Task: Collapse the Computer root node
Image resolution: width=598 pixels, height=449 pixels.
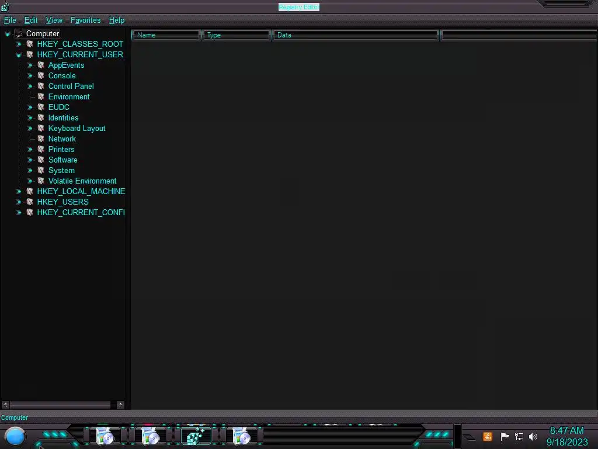Action: (7, 34)
